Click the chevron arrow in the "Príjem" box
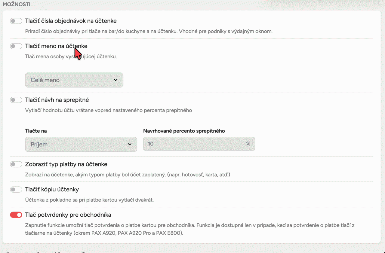This screenshot has width=385, height=253. point(130,145)
